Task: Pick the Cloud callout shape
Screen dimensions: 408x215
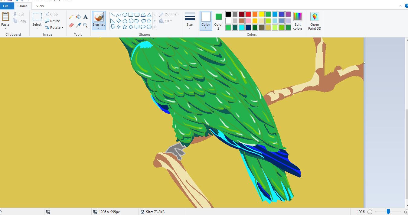Action: pos(149,27)
